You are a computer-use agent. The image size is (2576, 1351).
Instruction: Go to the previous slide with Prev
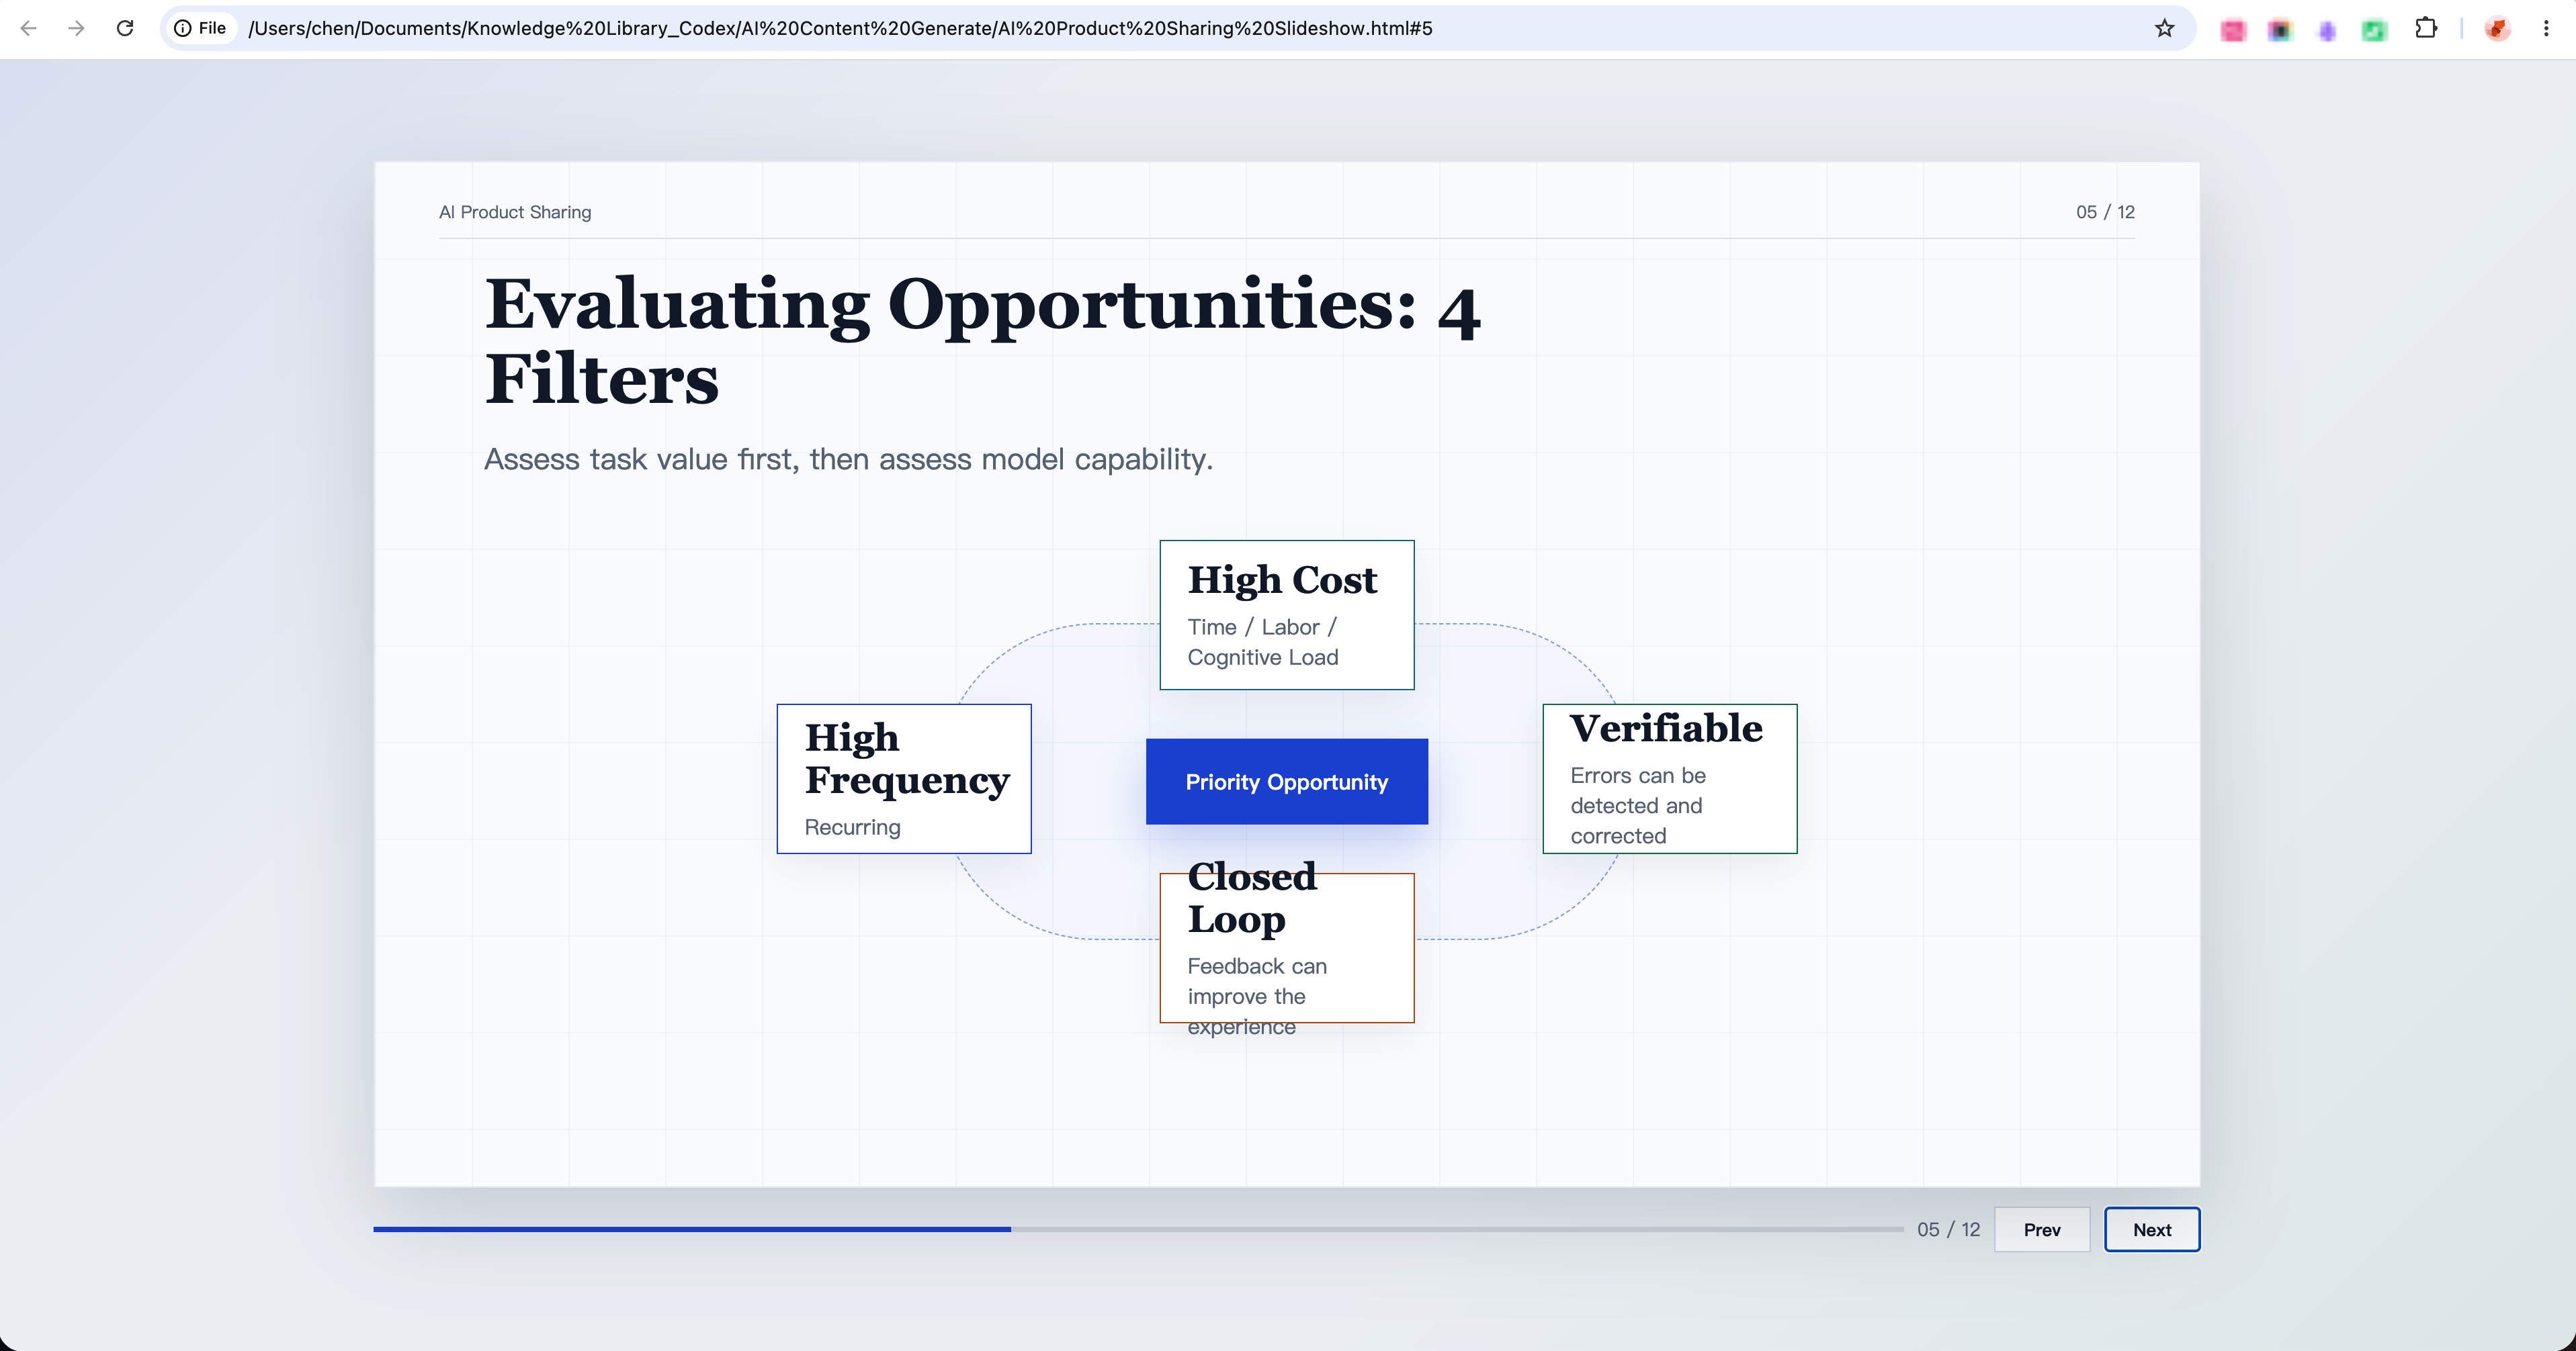(x=2042, y=1229)
